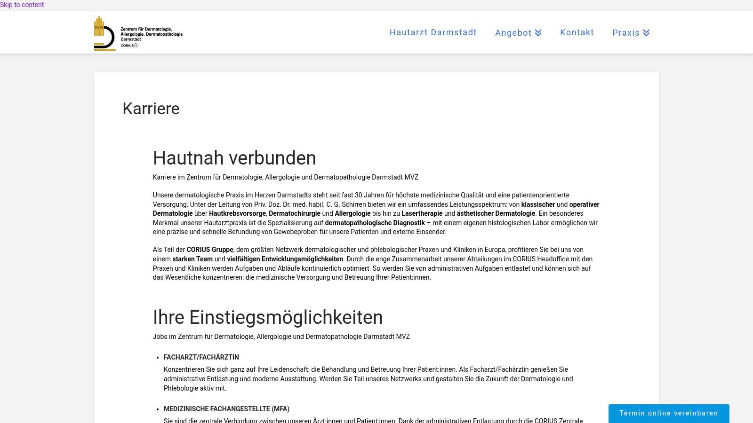
Task: Click the bold Hautkrebsvorsorge text
Action: [237, 213]
